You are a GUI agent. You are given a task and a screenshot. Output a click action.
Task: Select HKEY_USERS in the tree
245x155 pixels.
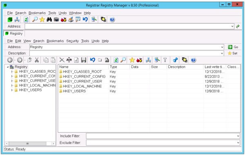(x=30, y=90)
